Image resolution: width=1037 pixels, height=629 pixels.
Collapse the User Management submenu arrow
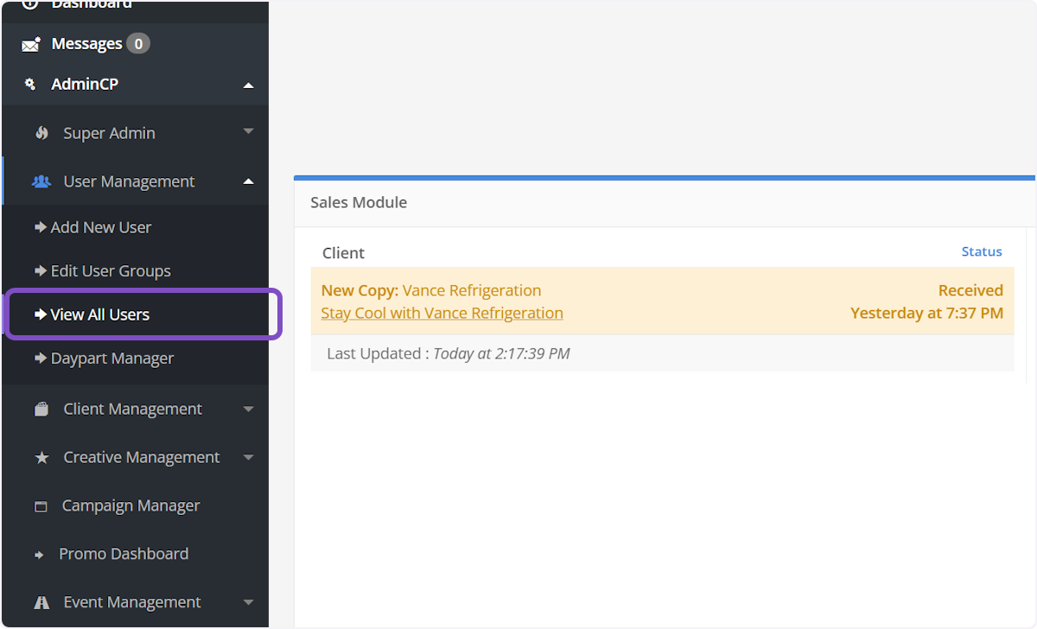pyautogui.click(x=248, y=181)
